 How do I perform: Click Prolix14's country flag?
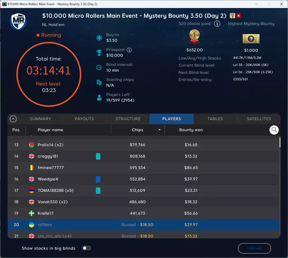pos(32,145)
